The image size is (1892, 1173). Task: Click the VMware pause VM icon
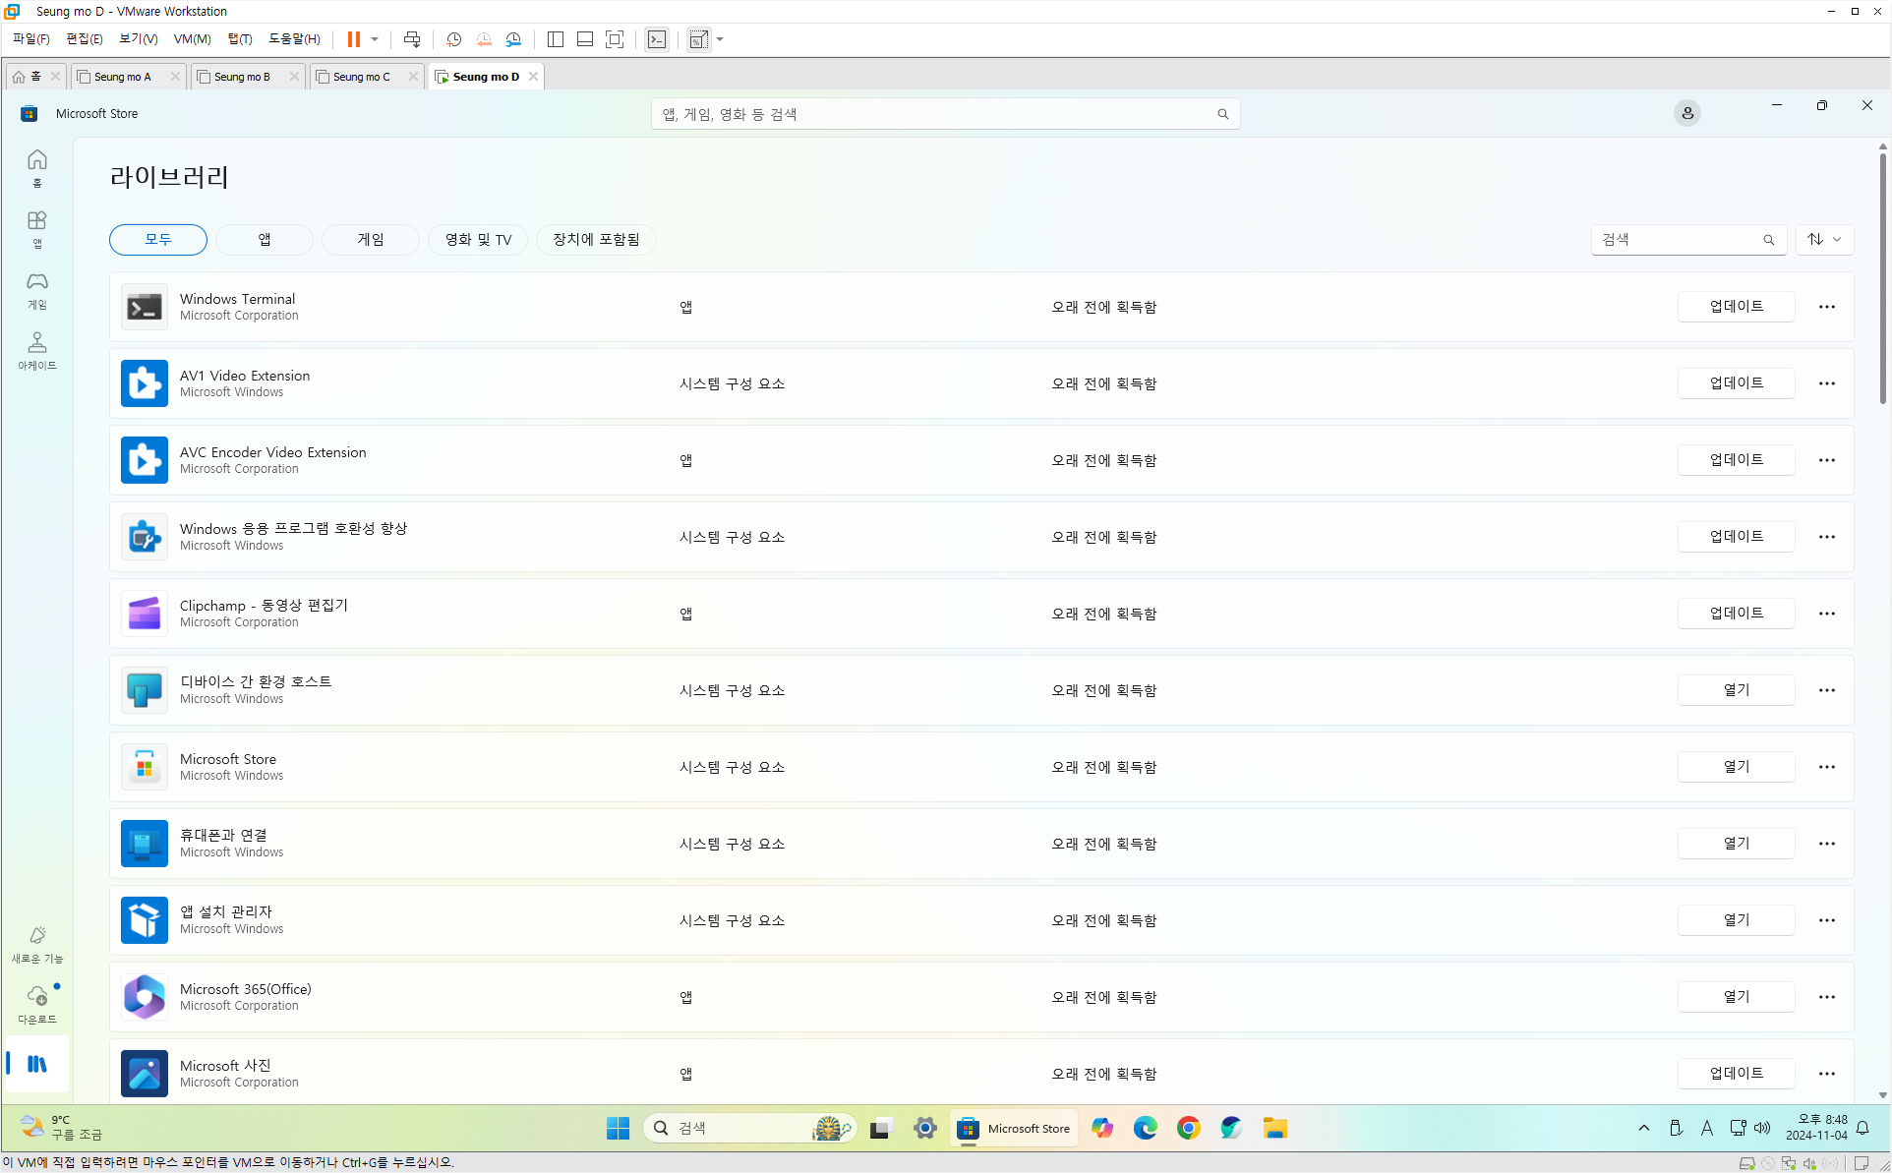353,39
